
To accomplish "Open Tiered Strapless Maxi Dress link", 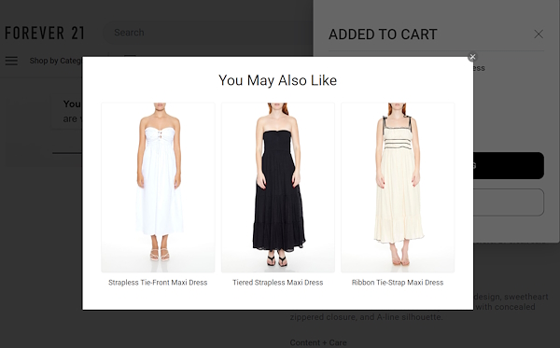I will [278, 283].
